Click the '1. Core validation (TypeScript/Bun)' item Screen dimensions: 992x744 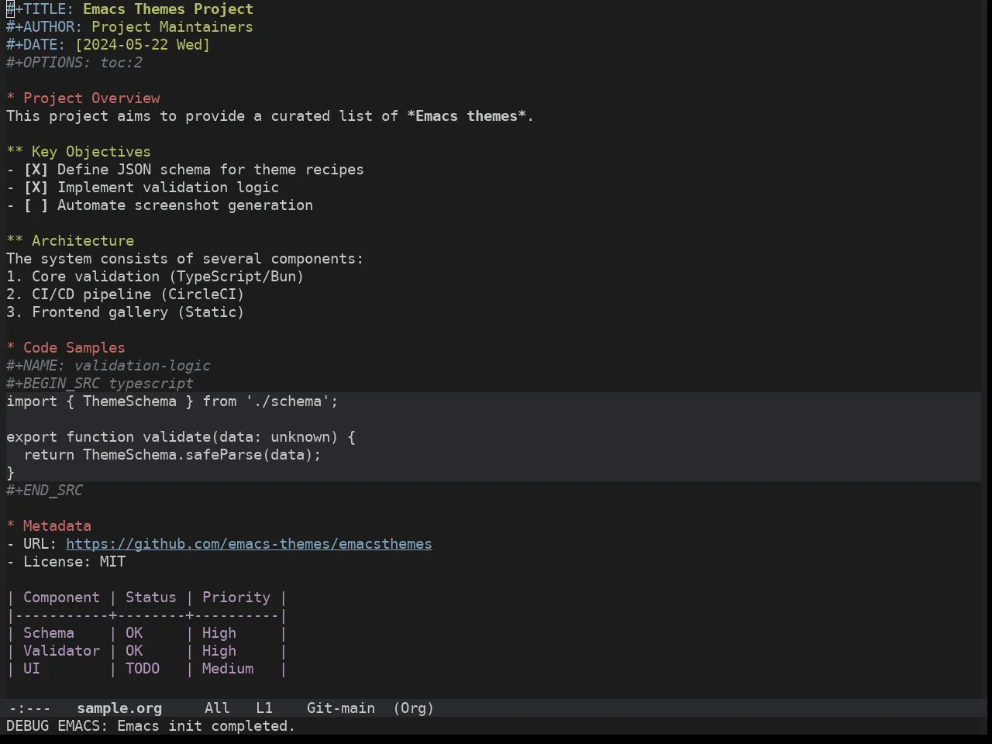point(155,277)
